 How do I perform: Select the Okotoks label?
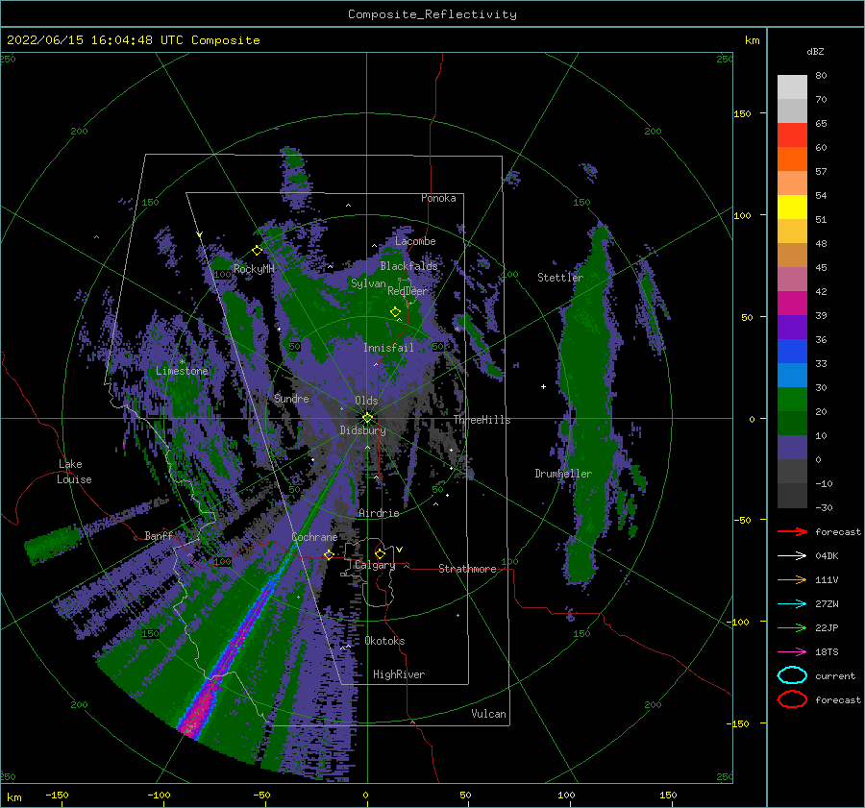coord(384,641)
